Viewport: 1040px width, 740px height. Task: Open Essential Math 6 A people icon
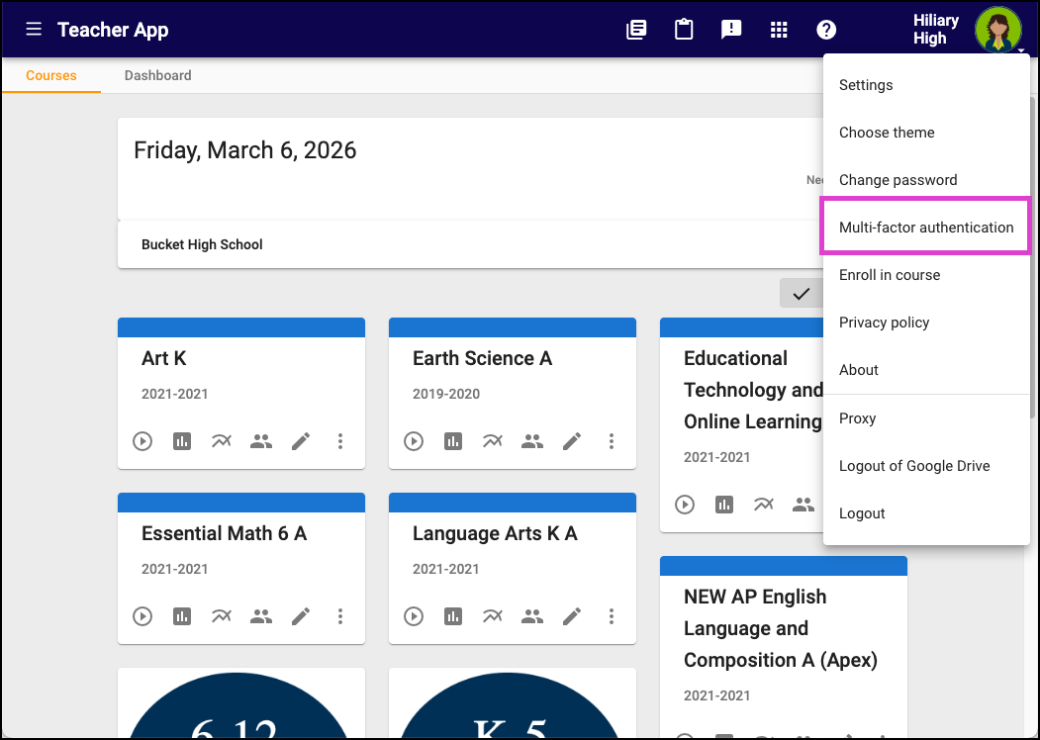(x=261, y=616)
